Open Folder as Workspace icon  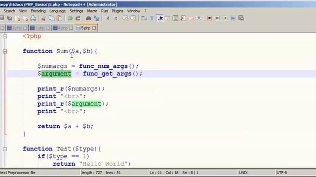click(191, 18)
